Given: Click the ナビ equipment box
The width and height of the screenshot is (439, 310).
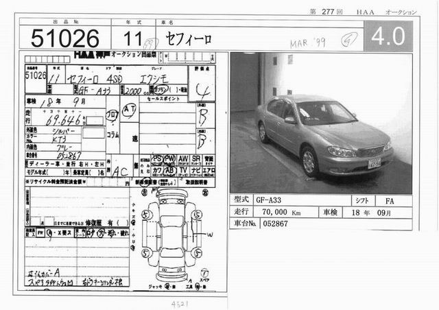Looking at the screenshot, I should (196, 171).
